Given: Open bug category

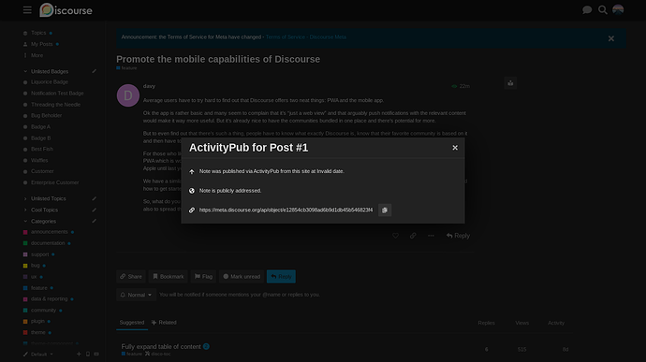Looking at the screenshot, I should coord(36,266).
